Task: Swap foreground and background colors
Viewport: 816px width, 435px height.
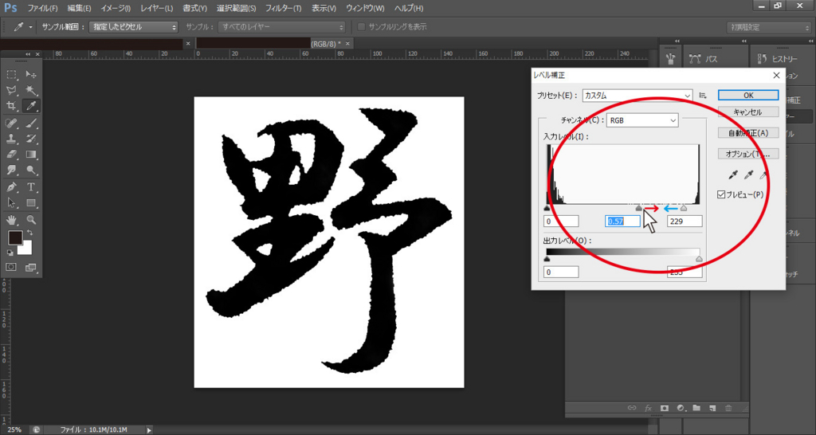Action: (x=29, y=232)
